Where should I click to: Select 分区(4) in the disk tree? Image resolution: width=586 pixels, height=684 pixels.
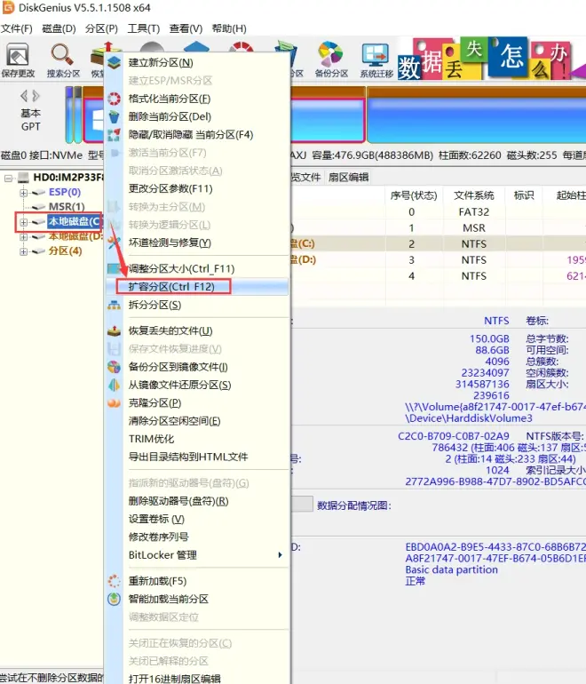(65, 251)
